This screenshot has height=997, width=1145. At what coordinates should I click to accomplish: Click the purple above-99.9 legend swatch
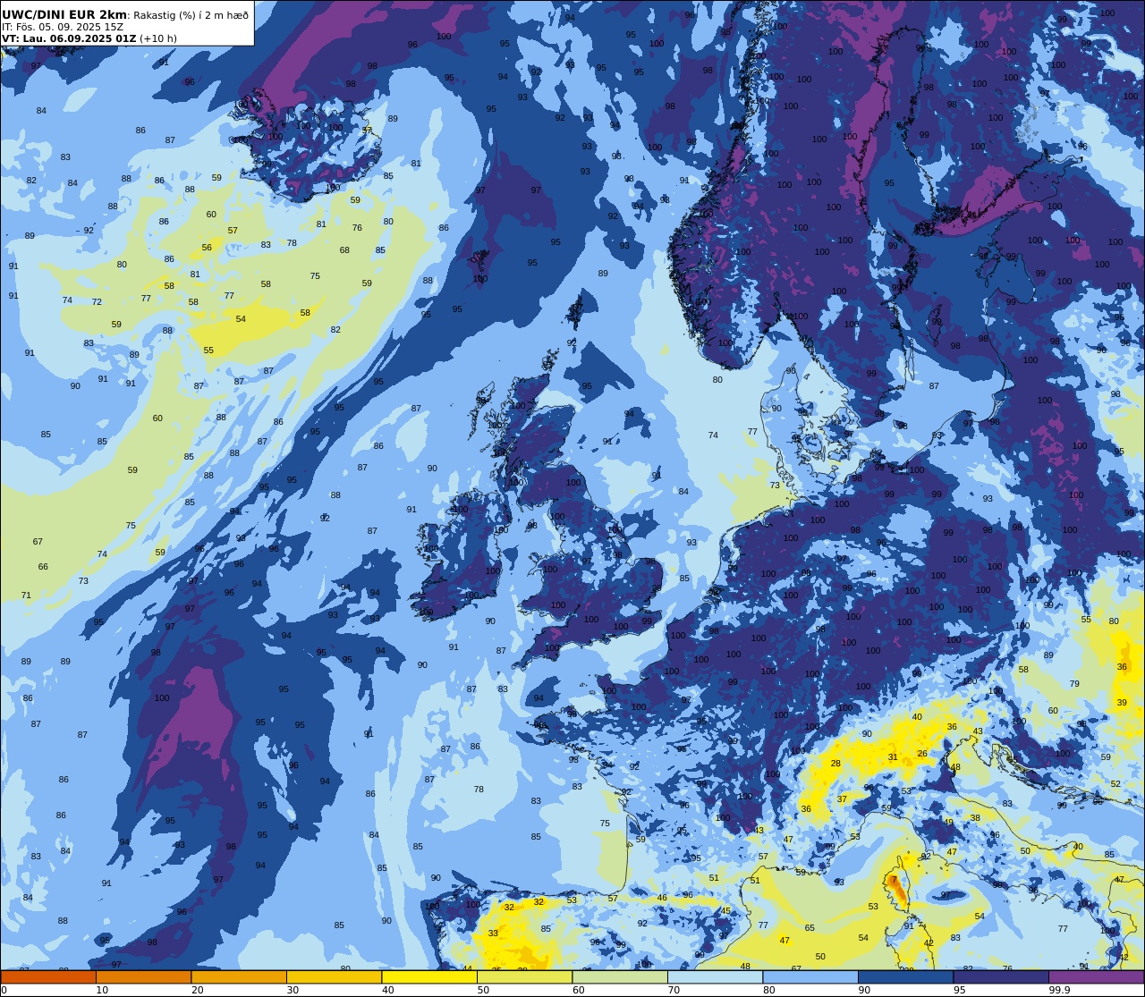pyautogui.click(x=1096, y=977)
